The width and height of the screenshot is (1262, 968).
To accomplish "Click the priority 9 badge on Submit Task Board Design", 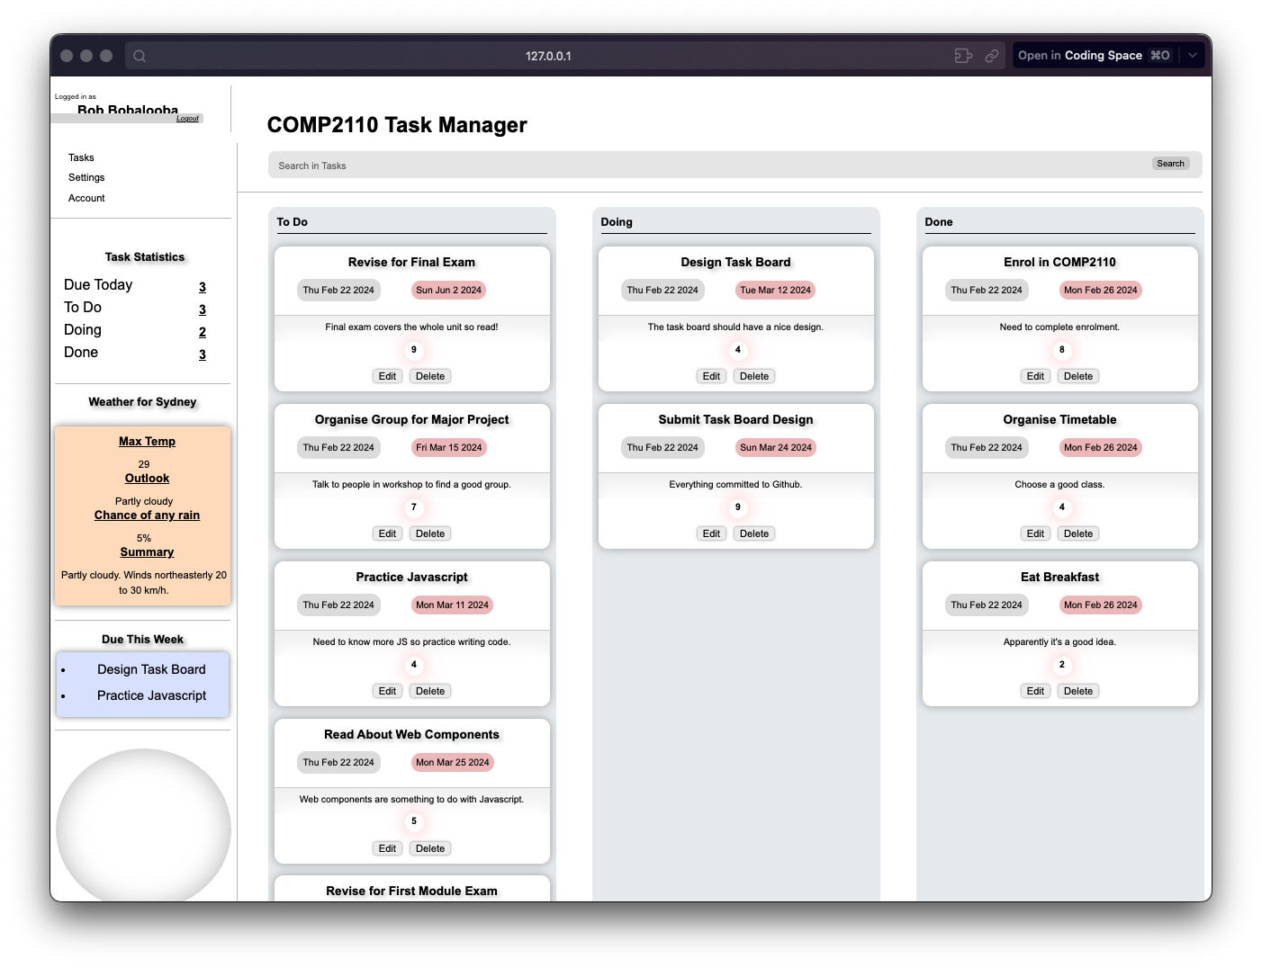I will pos(737,507).
